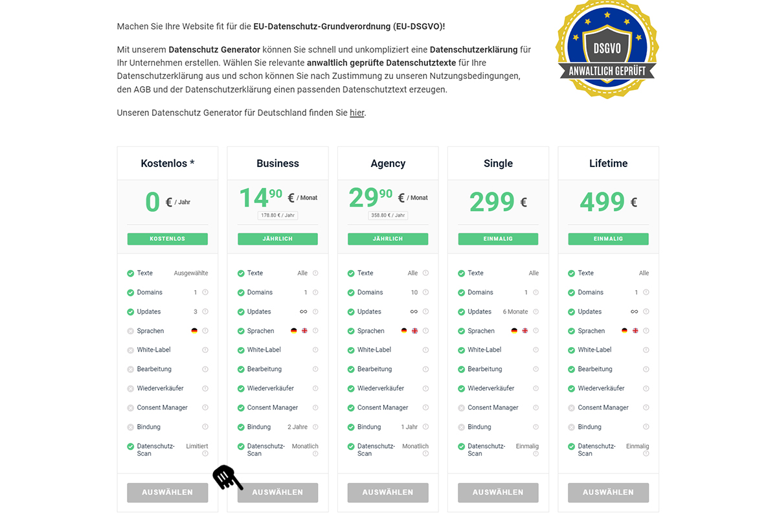This screenshot has width=777, height=518.
Task: Follow the "hier" link for Germany generator
Action: pos(357,113)
